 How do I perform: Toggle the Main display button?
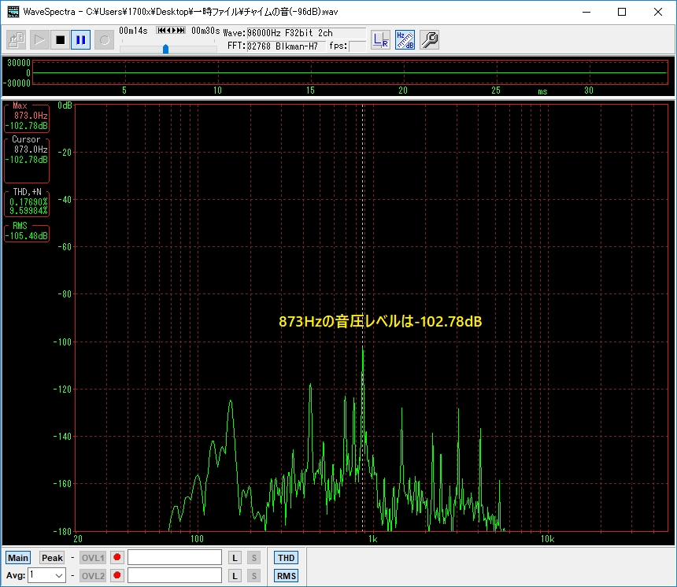pyautogui.click(x=17, y=557)
